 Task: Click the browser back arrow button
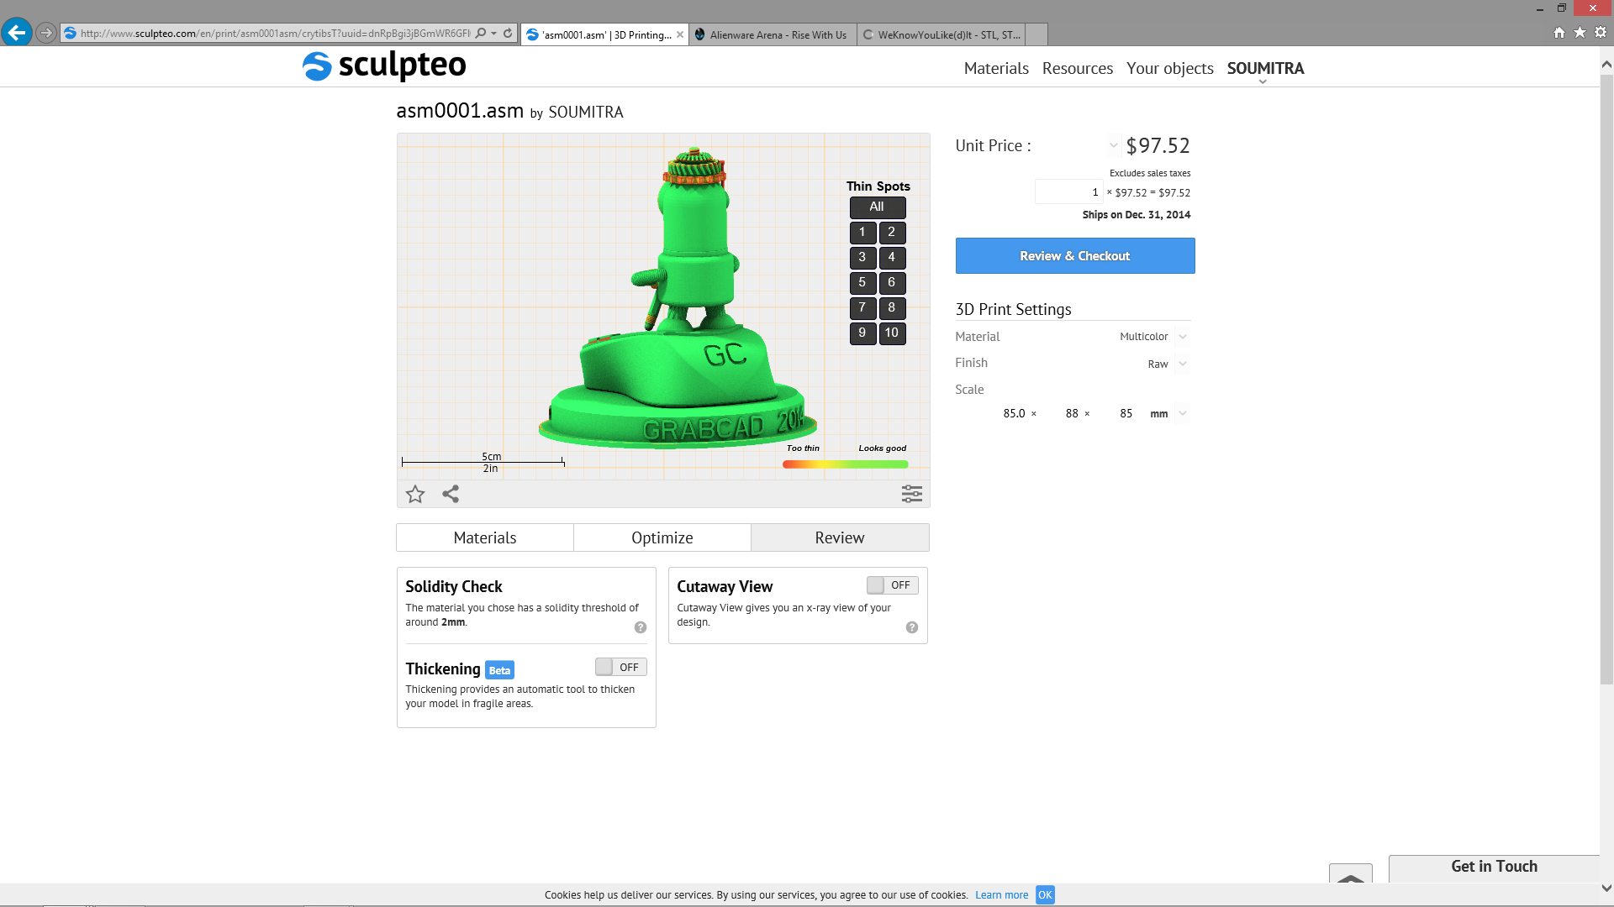coord(17,33)
